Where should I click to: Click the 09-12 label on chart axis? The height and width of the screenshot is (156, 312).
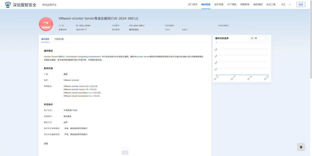(216, 78)
